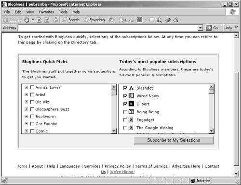Image resolution: width=241 pixels, height=185 pixels.
Task: Tick the Animal Lover checkbox
Action: tap(32, 87)
